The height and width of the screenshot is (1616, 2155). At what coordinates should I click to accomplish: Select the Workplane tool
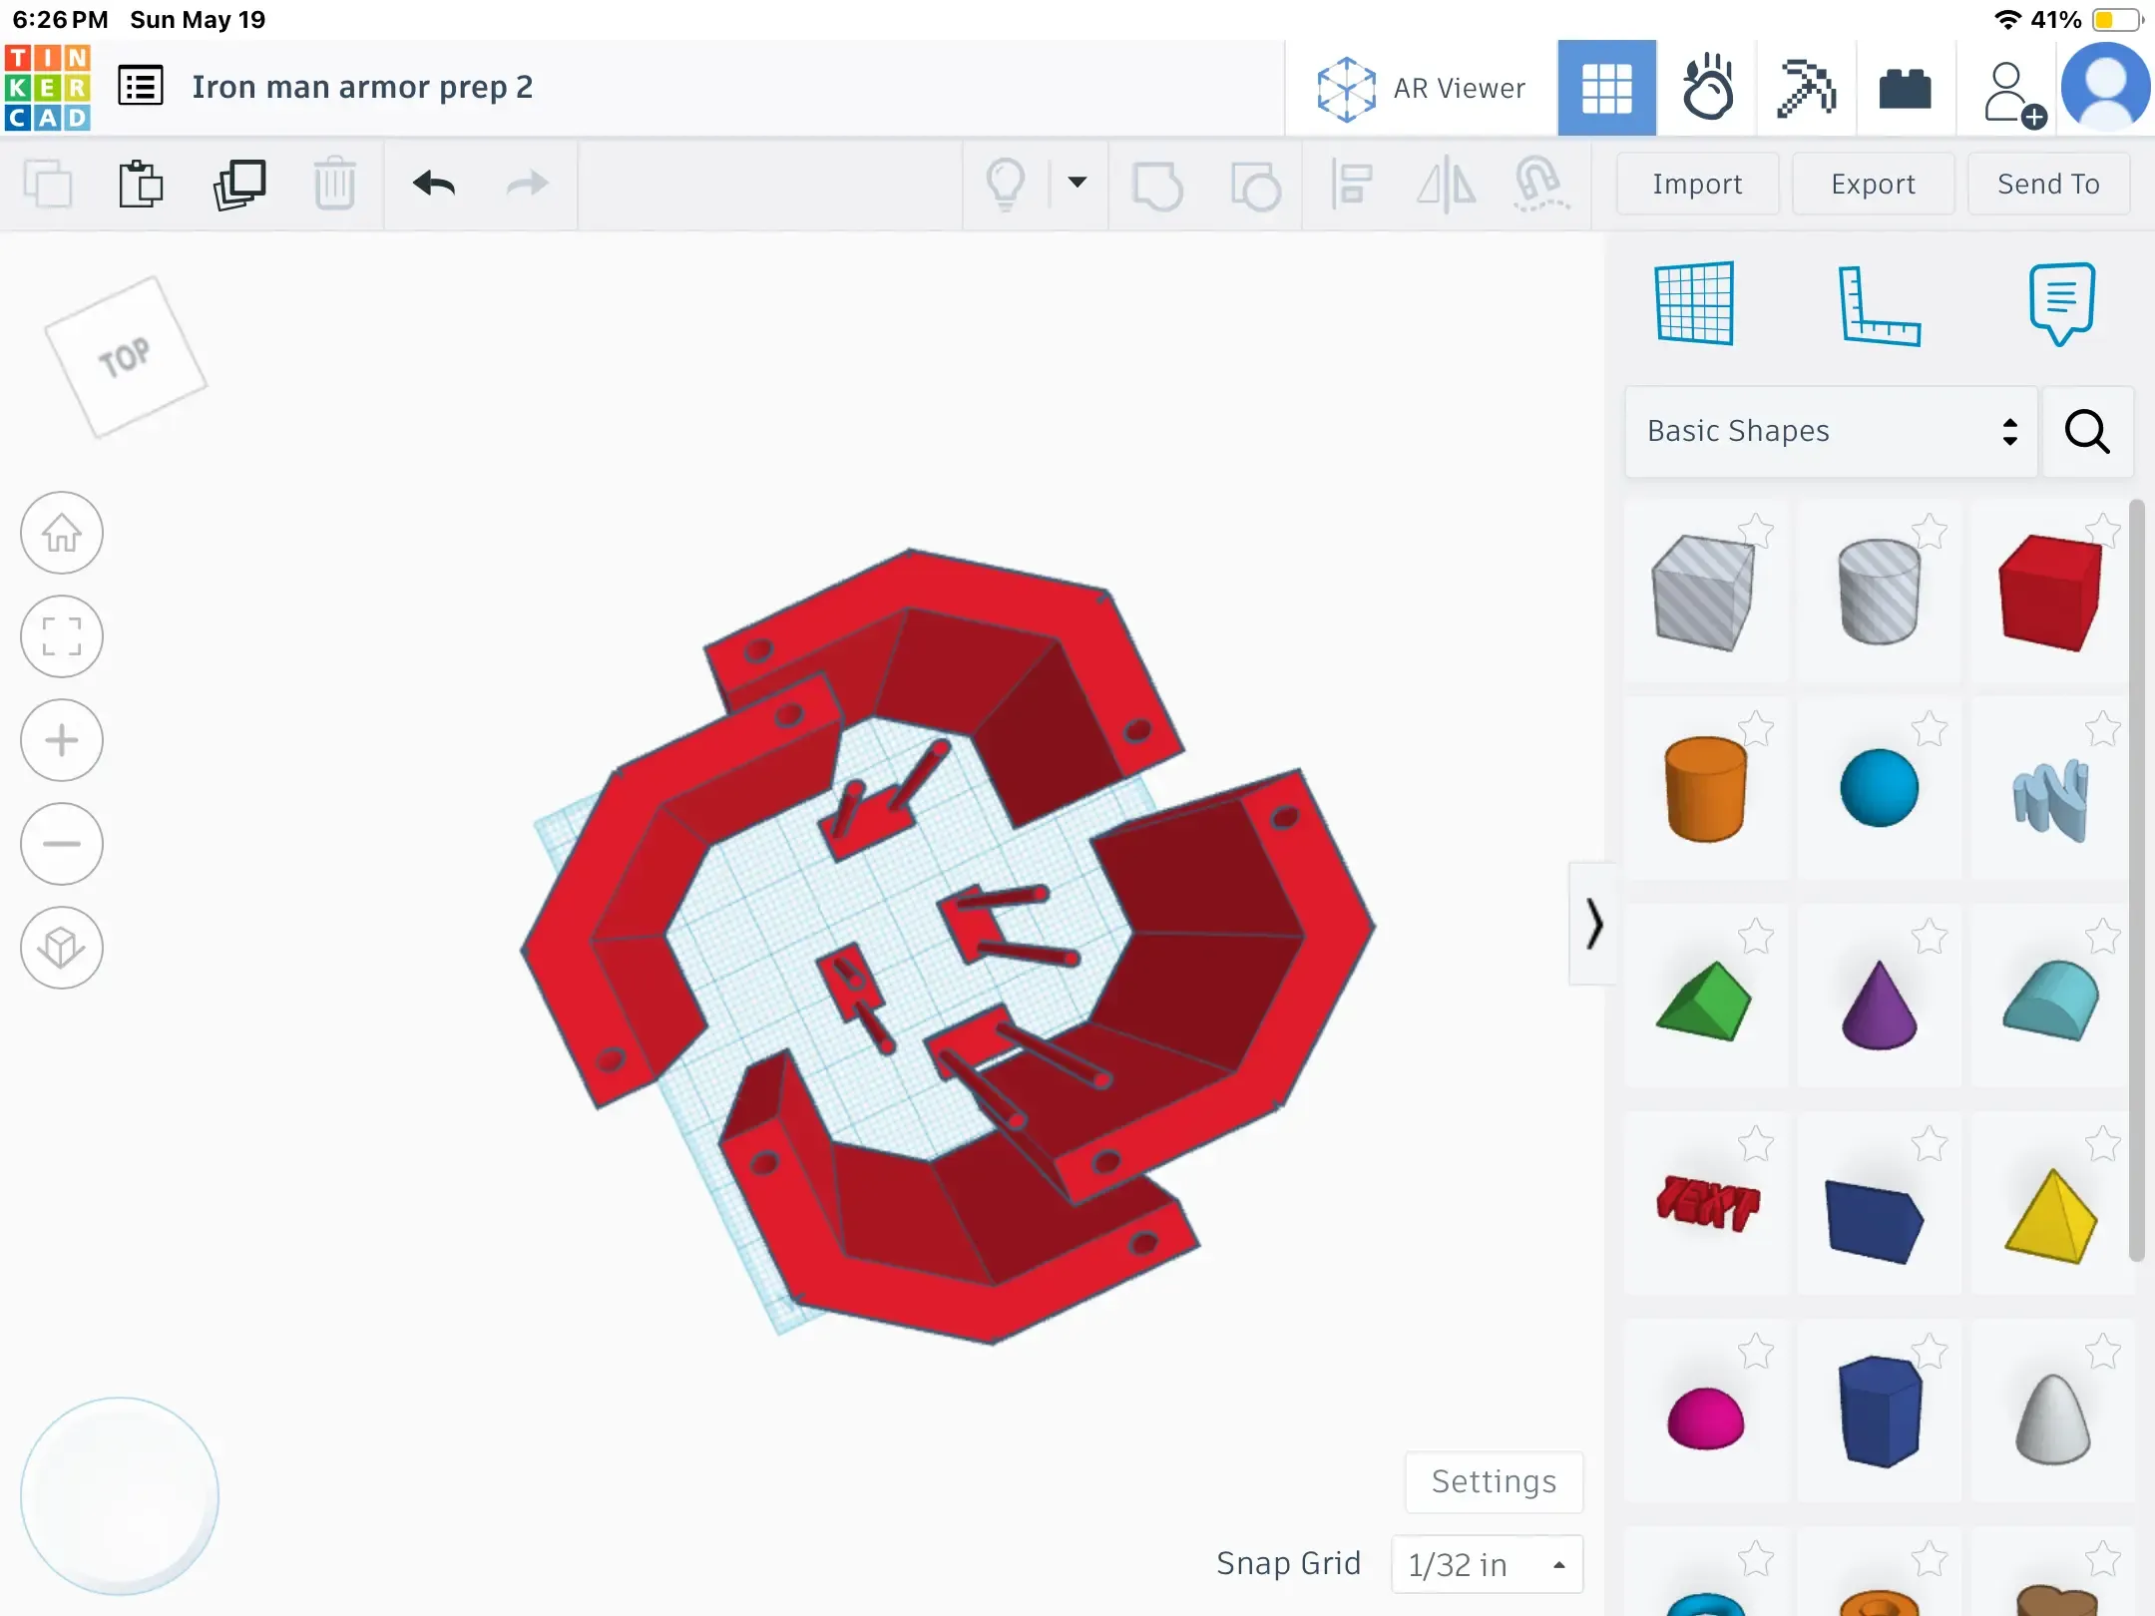[x=1694, y=303]
